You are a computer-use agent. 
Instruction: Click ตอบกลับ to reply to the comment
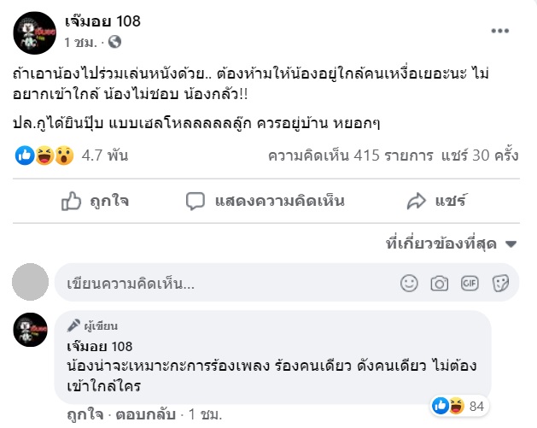coord(139,414)
